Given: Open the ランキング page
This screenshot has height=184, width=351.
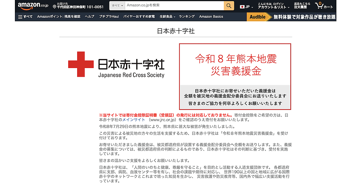Looking at the screenshot, I should [x=187, y=17].
